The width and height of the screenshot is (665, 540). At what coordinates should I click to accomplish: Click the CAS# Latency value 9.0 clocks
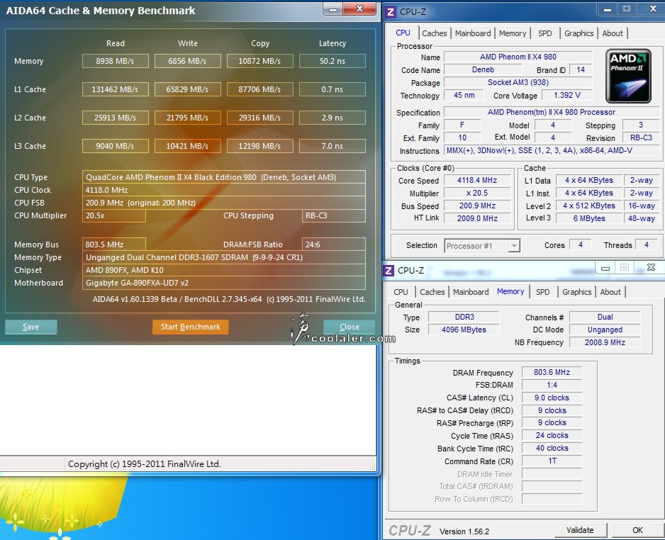click(x=552, y=398)
